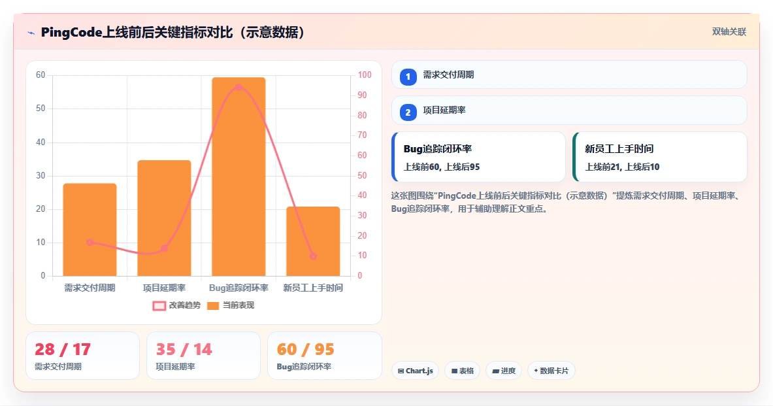Click the trend line point over the 需求交付周期 bar

90,242
